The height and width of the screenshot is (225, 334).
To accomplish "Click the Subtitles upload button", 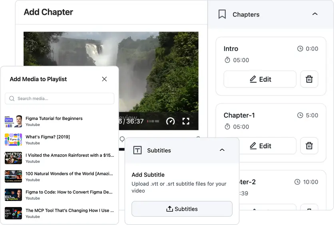I will pyautogui.click(x=182, y=209).
